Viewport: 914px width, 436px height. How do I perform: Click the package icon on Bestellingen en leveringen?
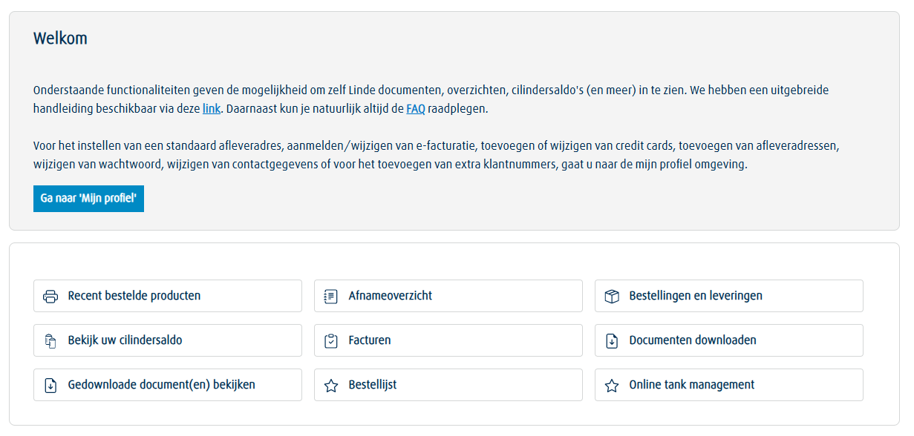(x=612, y=295)
